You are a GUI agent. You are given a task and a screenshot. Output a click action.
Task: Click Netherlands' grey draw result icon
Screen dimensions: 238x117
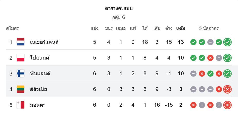click(210, 42)
